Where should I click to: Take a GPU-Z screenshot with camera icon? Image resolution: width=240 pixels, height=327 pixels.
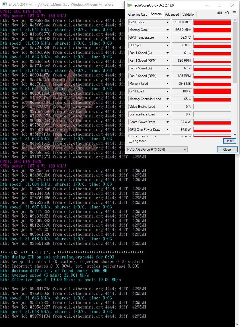tap(220, 13)
